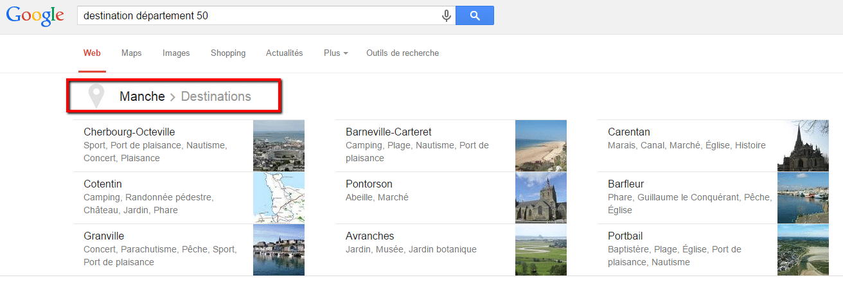Click 'Abeille, Marché' description text
Viewport: 843px width, 289px height.
click(377, 197)
